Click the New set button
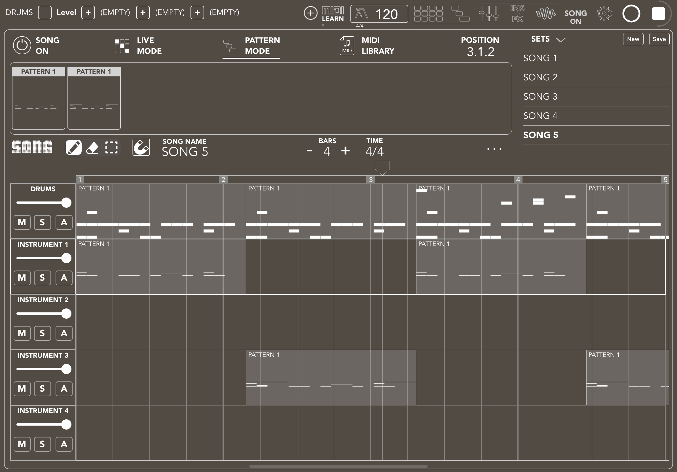 click(x=633, y=39)
